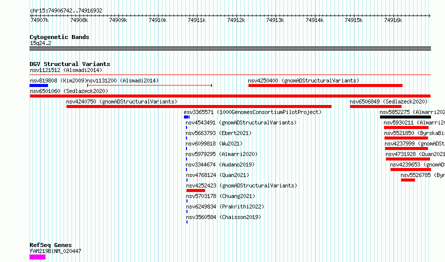Click the nsv1121512 (Alsmadi2014) label
The height and width of the screenshot is (262, 445).
pos(66,70)
